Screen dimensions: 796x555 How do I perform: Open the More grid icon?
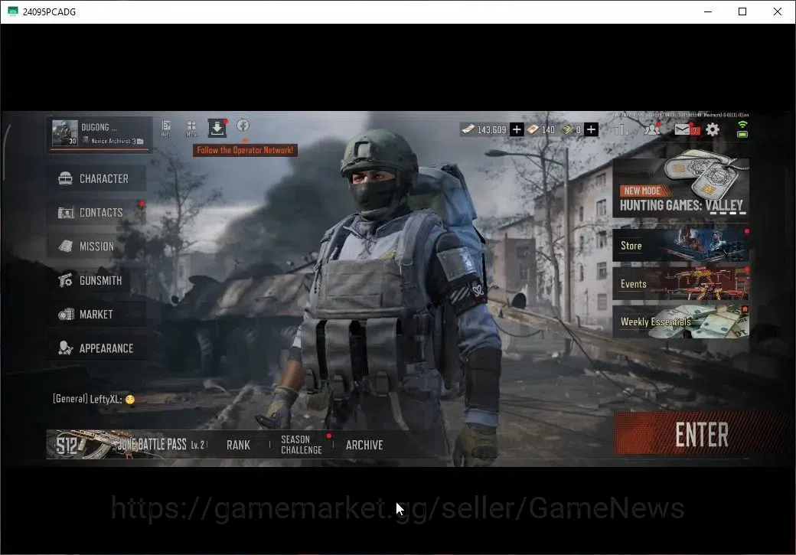click(x=191, y=129)
